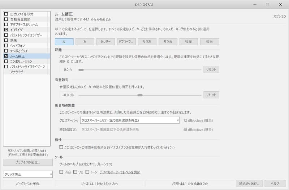Toggle the 自動音量調節 checkbox
Image resolution: width=289 pixels, height=190 pixels.
[6, 19]
